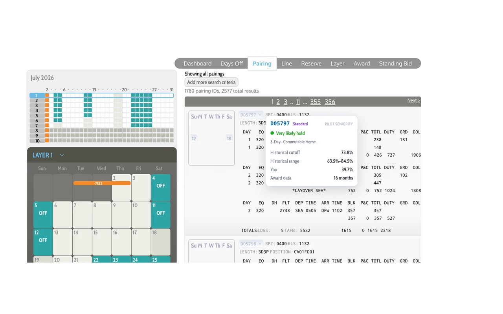Toggle the July 12 OFF day cell
The width and height of the screenshot is (503, 314).
point(43,242)
